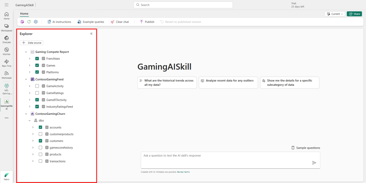
Task: Expand the transactions table row
Action: pos(33,161)
